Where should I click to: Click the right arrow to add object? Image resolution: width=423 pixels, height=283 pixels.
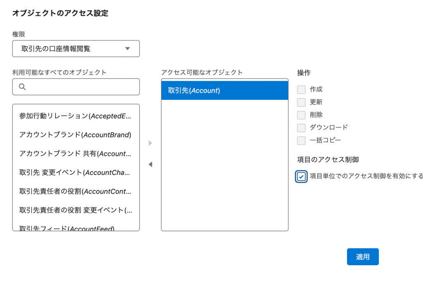pos(150,143)
